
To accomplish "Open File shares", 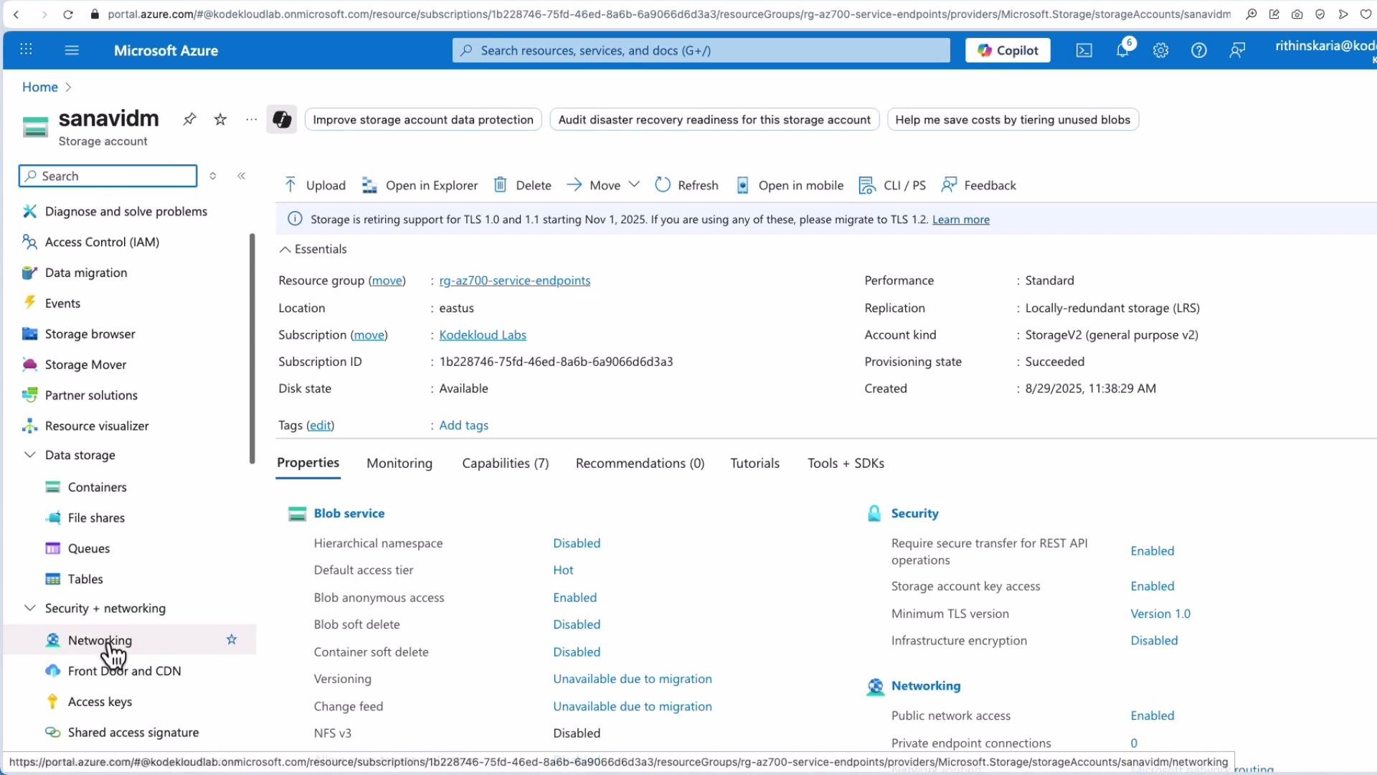I will [96, 517].
